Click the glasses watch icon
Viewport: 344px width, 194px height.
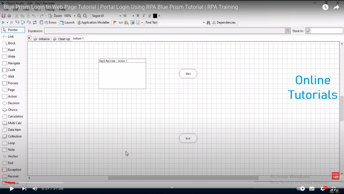tap(121, 22)
